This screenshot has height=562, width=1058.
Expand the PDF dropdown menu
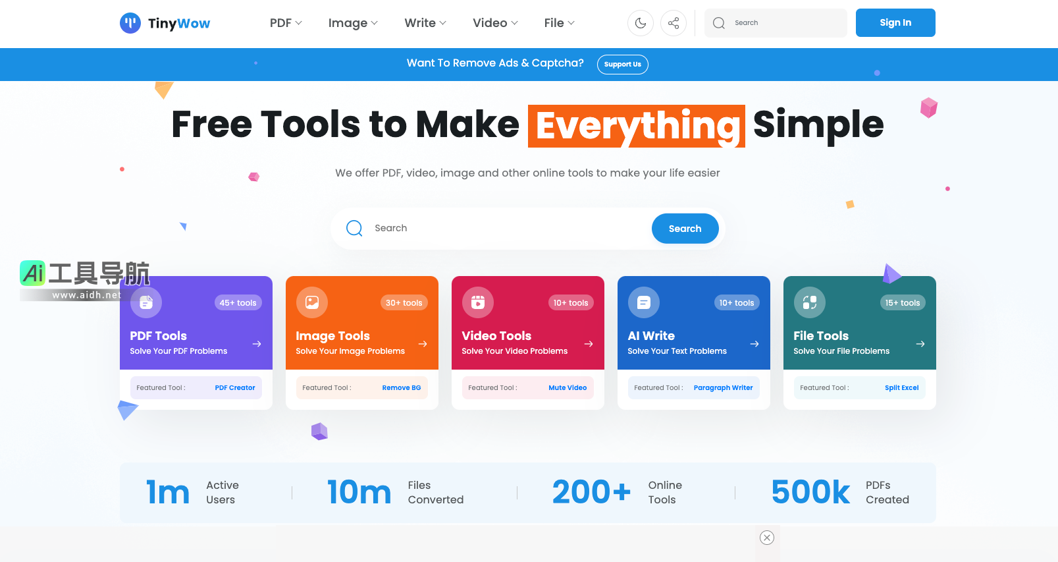coord(286,23)
